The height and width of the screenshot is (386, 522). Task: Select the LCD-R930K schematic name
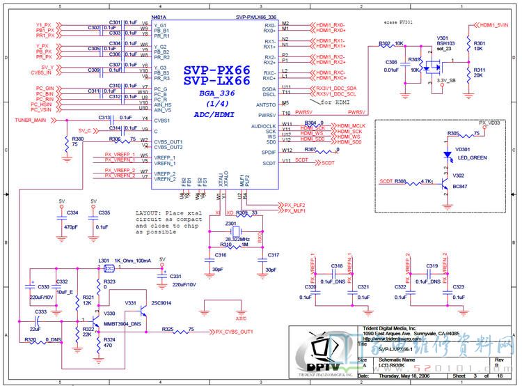click(392, 365)
